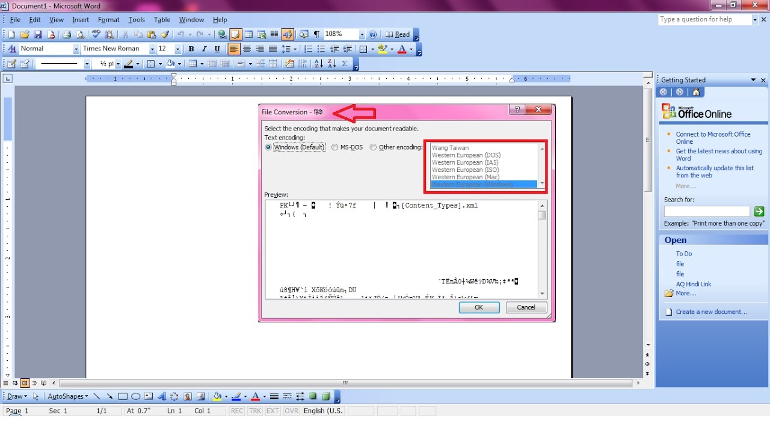Toggle bold formatting
Screen dimensions: 770x433
click(191, 49)
